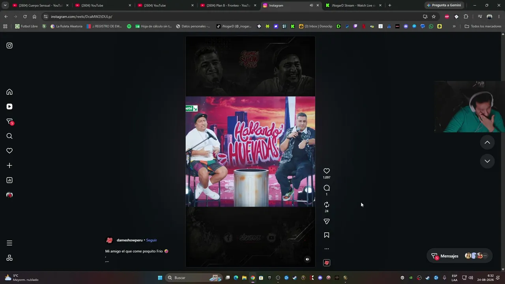Image resolution: width=505 pixels, height=284 pixels.
Task: Go to the previous reel
Action: pyautogui.click(x=487, y=142)
